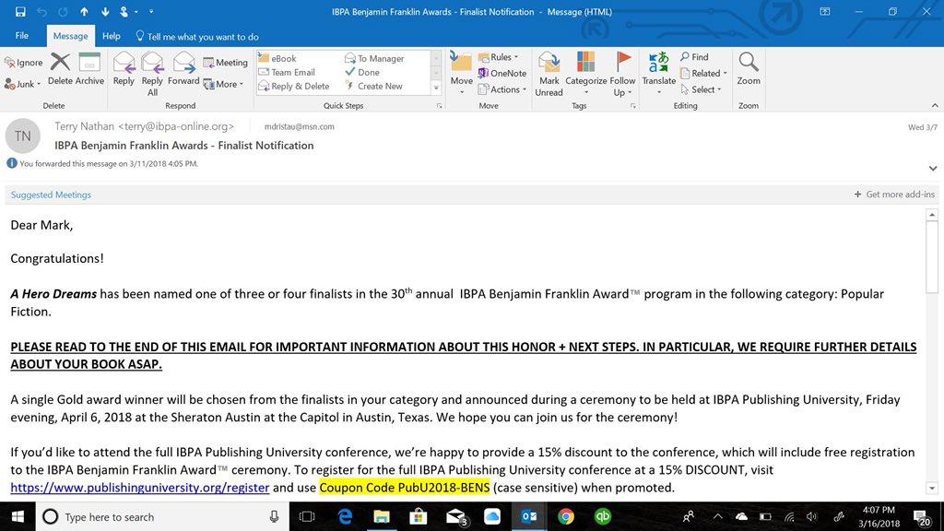Customize Quick Access Toolbar dropdown
The height and width of the screenshot is (531, 944).
click(151, 11)
